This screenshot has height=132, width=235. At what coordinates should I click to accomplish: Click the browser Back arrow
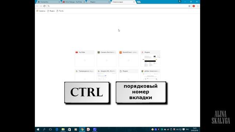click(x=37, y=6)
